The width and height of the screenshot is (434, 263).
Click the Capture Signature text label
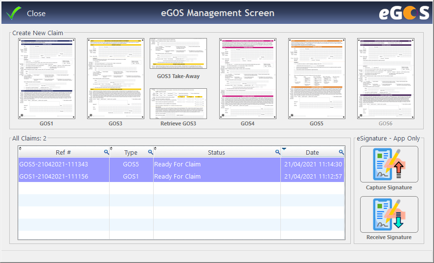pos(389,187)
